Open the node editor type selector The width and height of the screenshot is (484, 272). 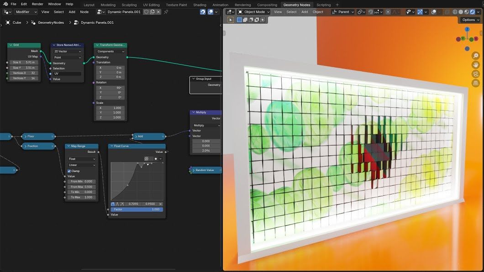coord(7,12)
